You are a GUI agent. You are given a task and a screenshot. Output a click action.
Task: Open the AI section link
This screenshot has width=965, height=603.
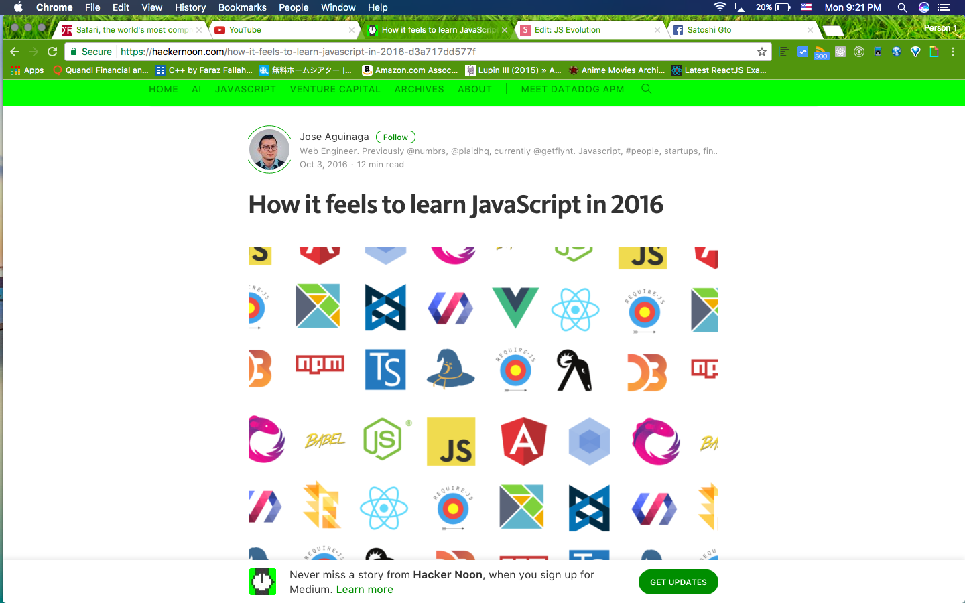[196, 89]
